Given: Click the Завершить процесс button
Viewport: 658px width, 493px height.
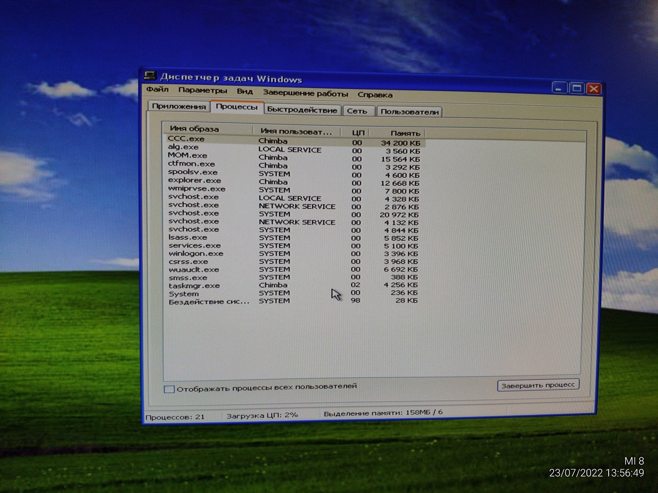Looking at the screenshot, I should [x=538, y=385].
